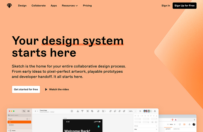Click the Brave Rewards triangle icon
This screenshot has height=132, width=203.
176,120
